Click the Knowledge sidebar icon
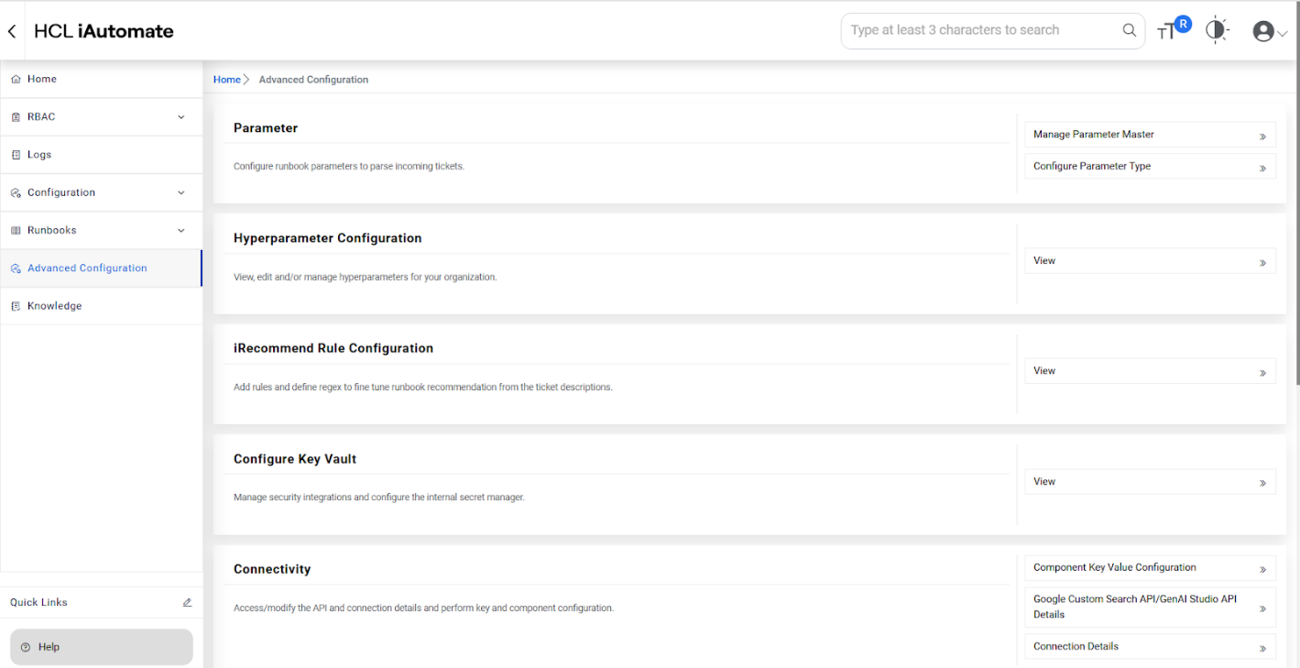Screen dimensions: 1300x668 click(16, 306)
